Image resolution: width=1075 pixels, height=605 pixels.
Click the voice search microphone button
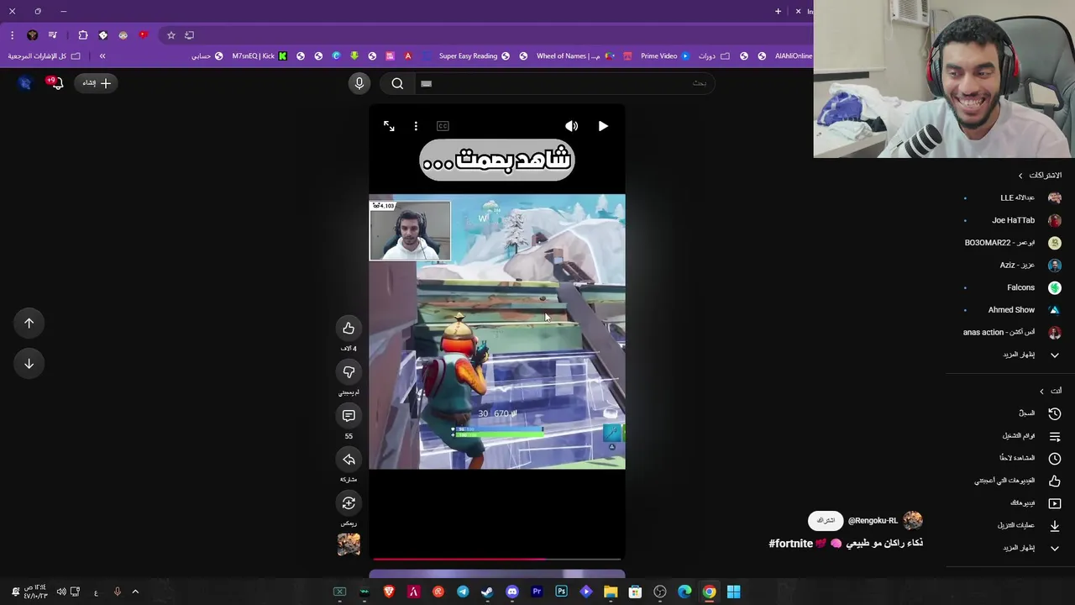(359, 83)
